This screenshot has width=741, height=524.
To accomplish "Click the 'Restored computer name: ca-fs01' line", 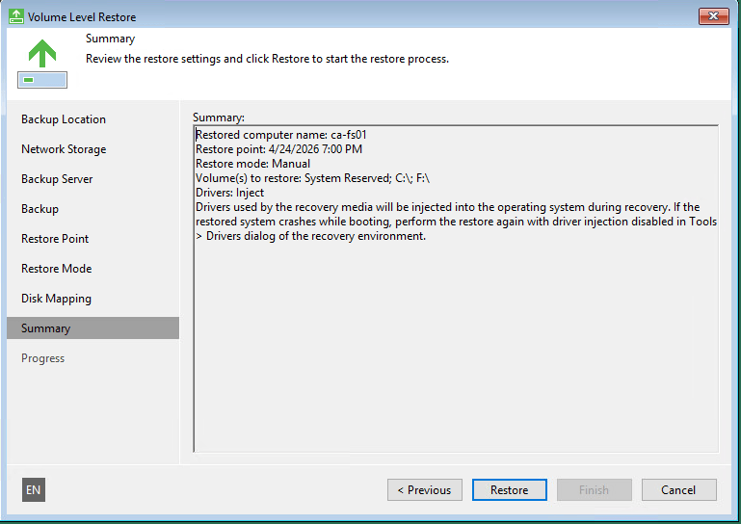I will tap(281, 135).
